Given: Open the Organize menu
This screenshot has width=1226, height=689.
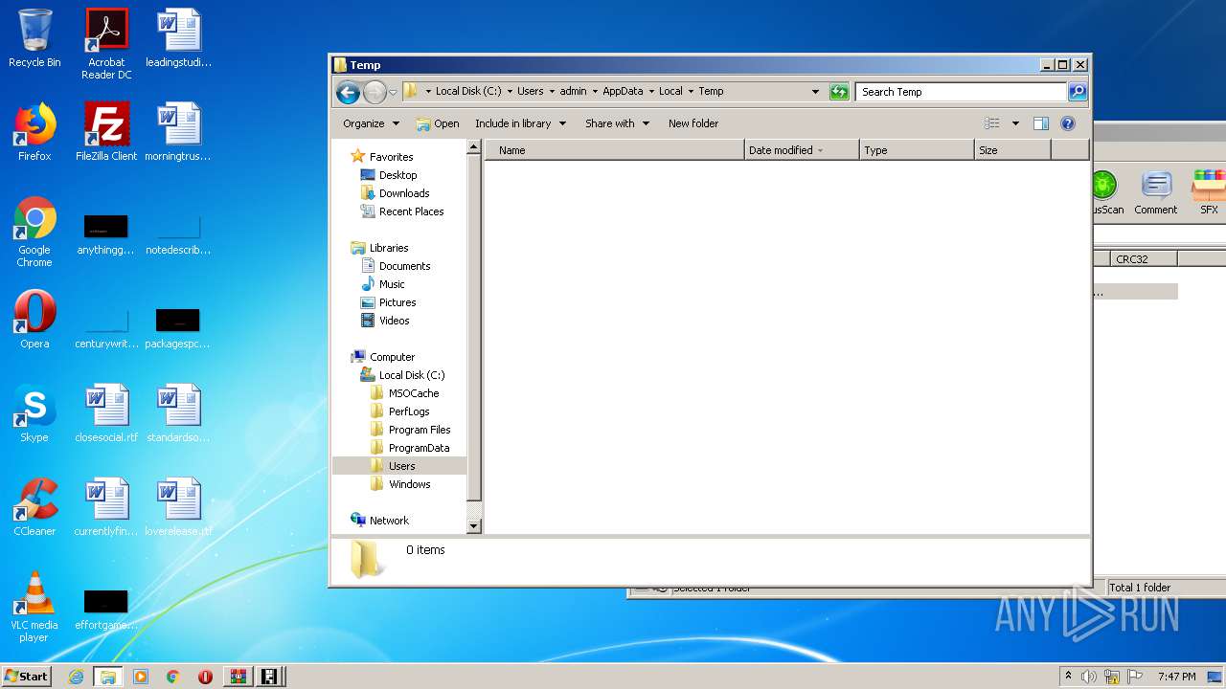Looking at the screenshot, I should (x=372, y=123).
